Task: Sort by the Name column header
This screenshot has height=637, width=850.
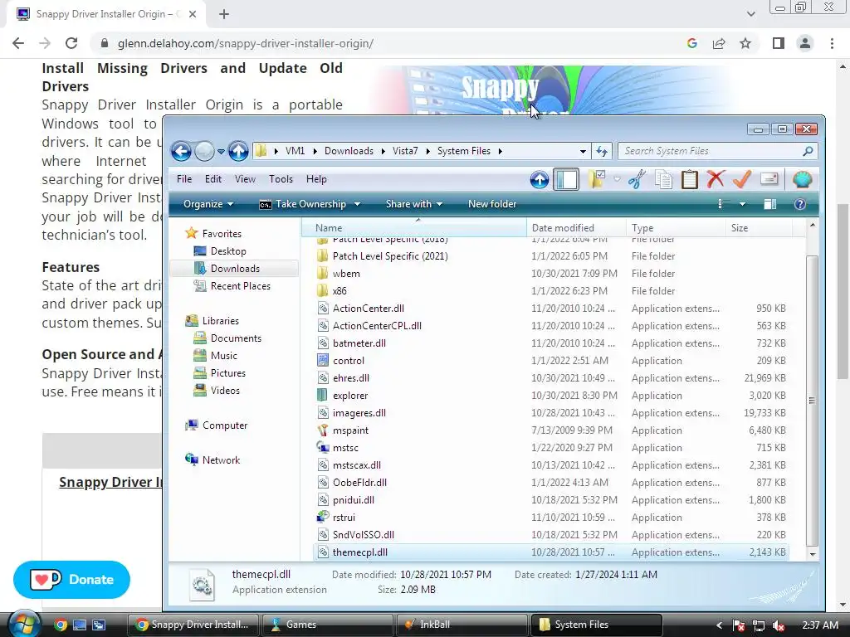Action: click(413, 228)
